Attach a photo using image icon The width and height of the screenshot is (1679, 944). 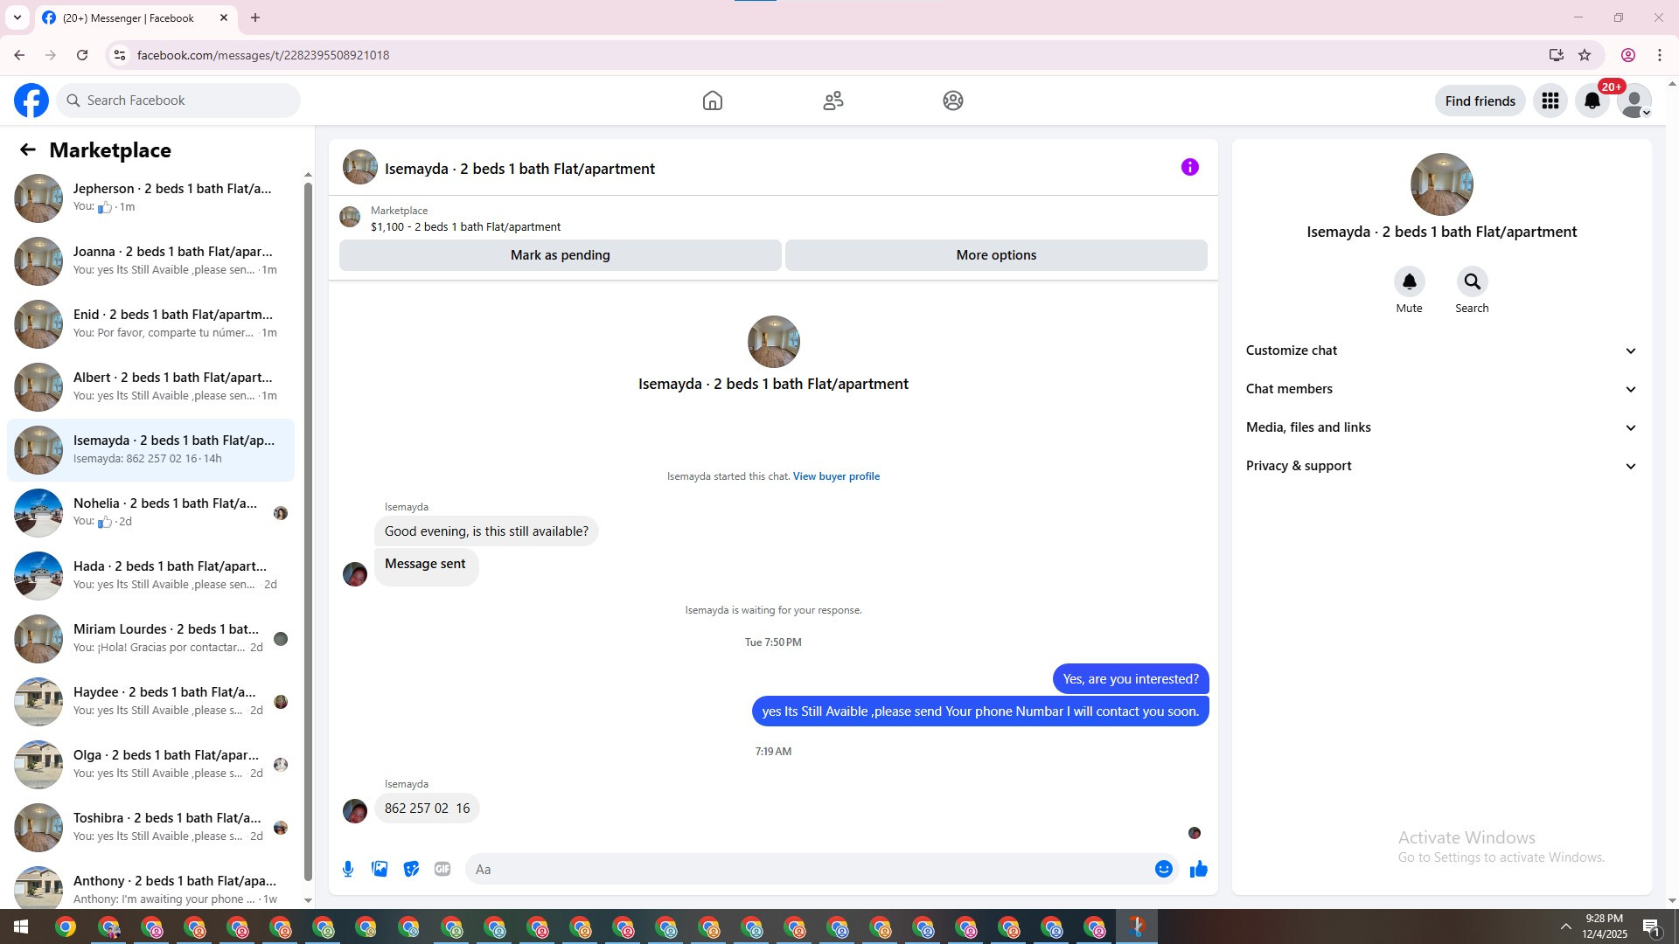(x=380, y=869)
